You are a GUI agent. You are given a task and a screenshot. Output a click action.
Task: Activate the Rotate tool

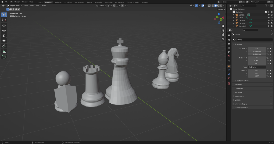pos(4,31)
